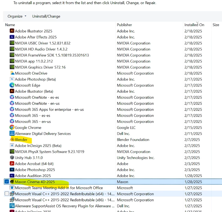Image resolution: width=222 pixels, height=212 pixels.
Task: Click the Adobe After Effects 2025 icon
Action: [x=12, y=37]
